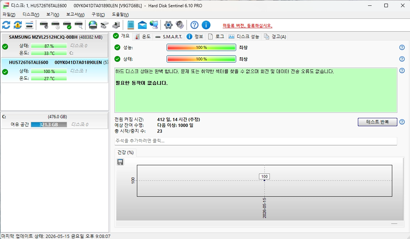Click the SAMSUNG disk 33 °C temperature bar
Screen dimensions: 410x239
(49, 53)
